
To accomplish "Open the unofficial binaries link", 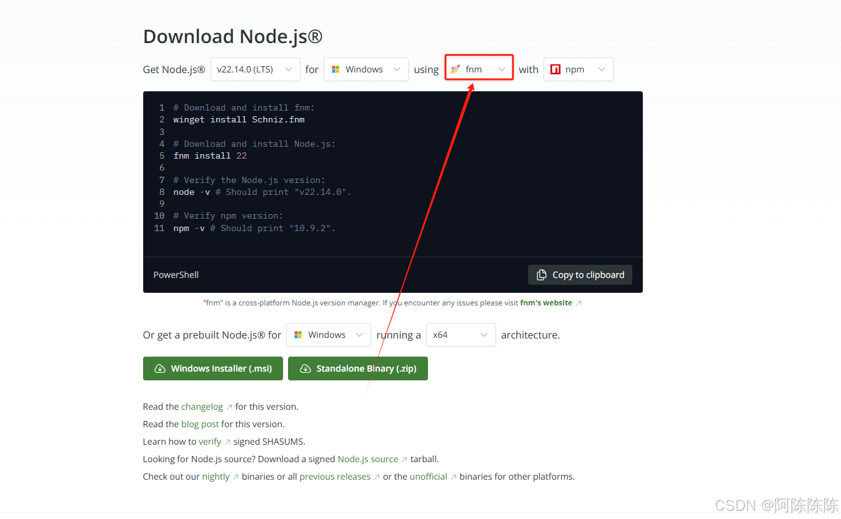I will [x=429, y=477].
